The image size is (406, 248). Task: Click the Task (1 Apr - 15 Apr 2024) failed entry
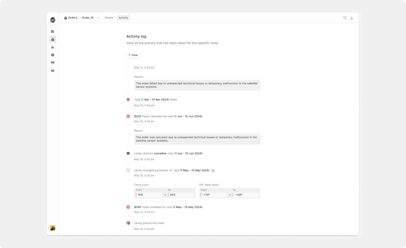tap(156, 100)
